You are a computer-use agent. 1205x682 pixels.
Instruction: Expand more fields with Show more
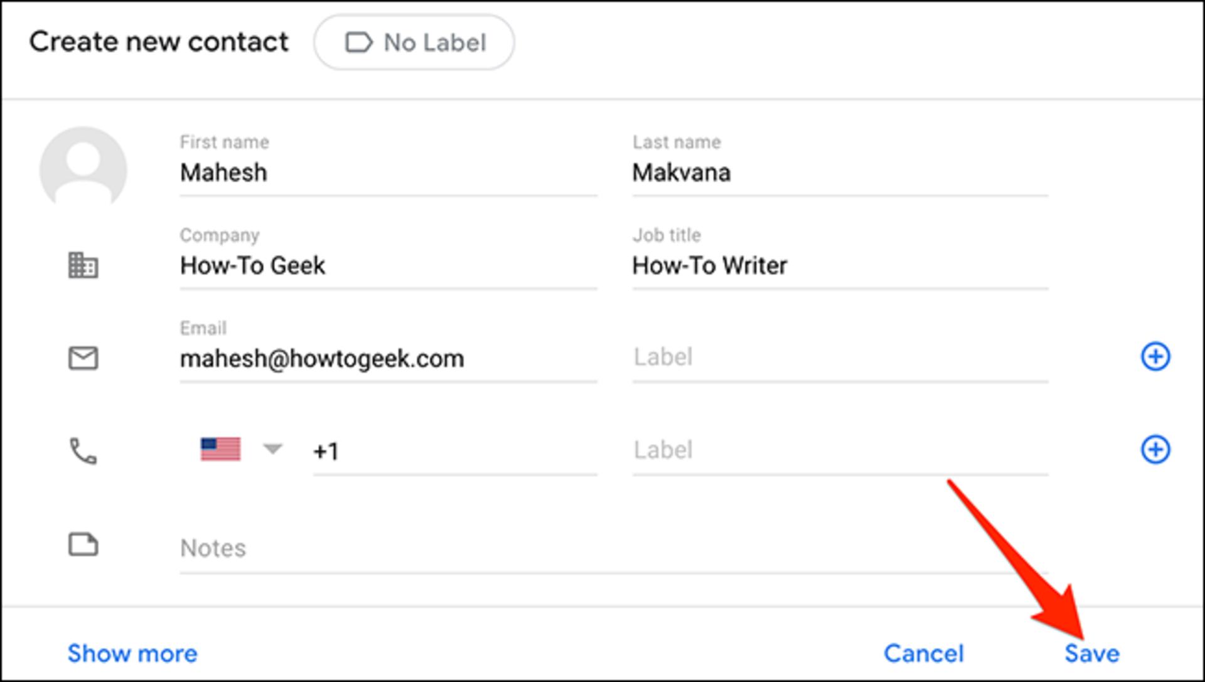click(132, 653)
